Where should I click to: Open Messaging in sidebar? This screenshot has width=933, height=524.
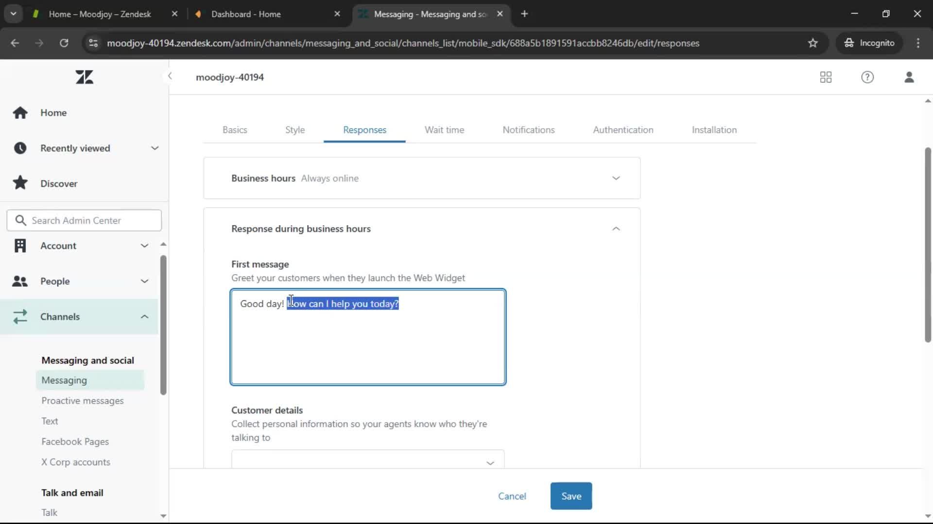(x=90, y=380)
